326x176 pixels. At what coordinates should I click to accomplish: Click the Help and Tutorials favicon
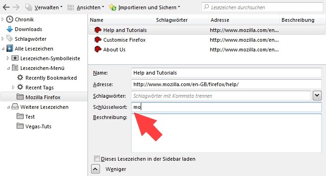pos(98,30)
